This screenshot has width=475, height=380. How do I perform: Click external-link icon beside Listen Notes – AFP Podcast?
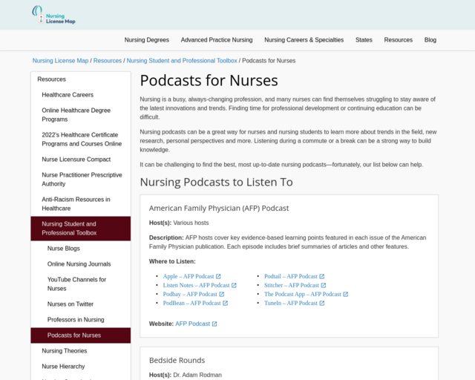(234, 285)
